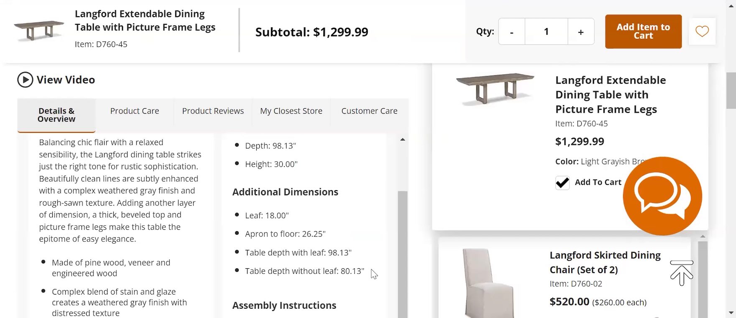
Task: Click the quantity input field
Action: (546, 32)
